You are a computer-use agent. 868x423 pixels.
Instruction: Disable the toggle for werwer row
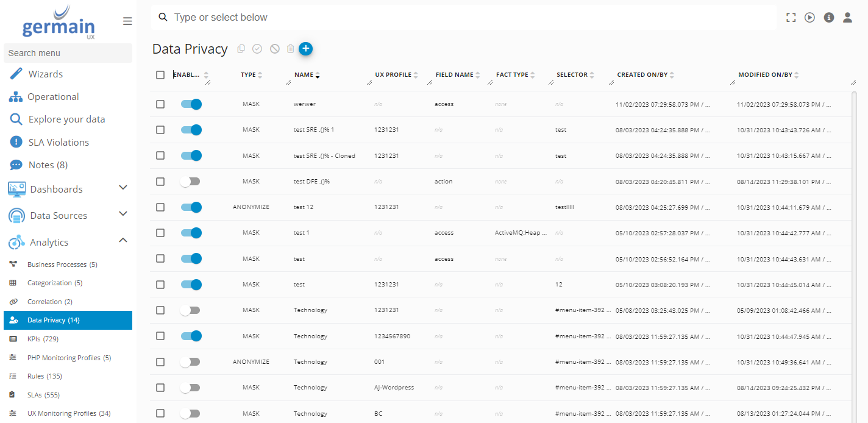tap(191, 104)
